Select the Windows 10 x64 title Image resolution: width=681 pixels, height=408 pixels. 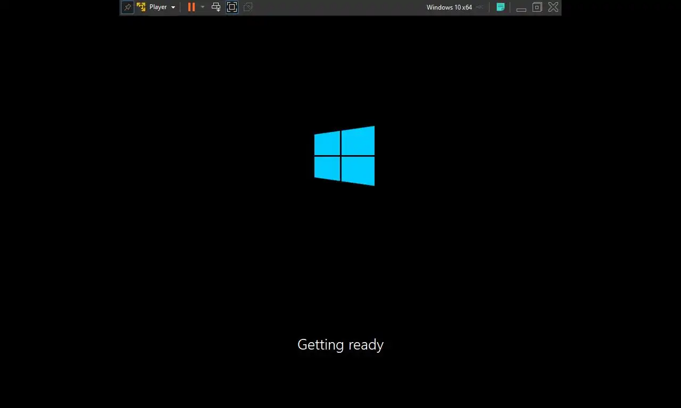[x=449, y=7]
